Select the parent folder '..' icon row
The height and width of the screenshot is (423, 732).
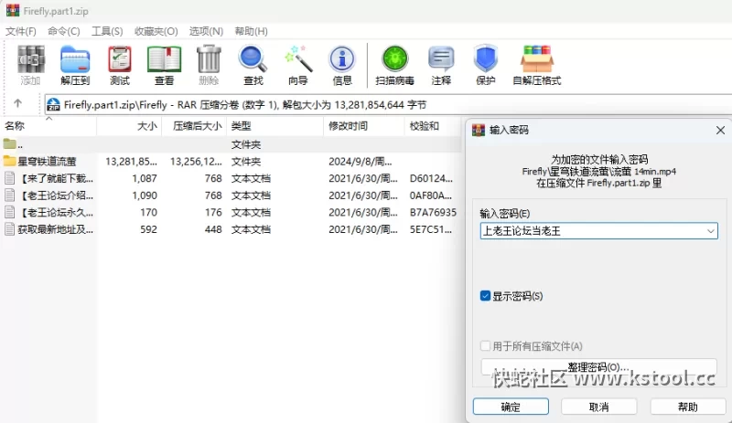[x=231, y=144]
